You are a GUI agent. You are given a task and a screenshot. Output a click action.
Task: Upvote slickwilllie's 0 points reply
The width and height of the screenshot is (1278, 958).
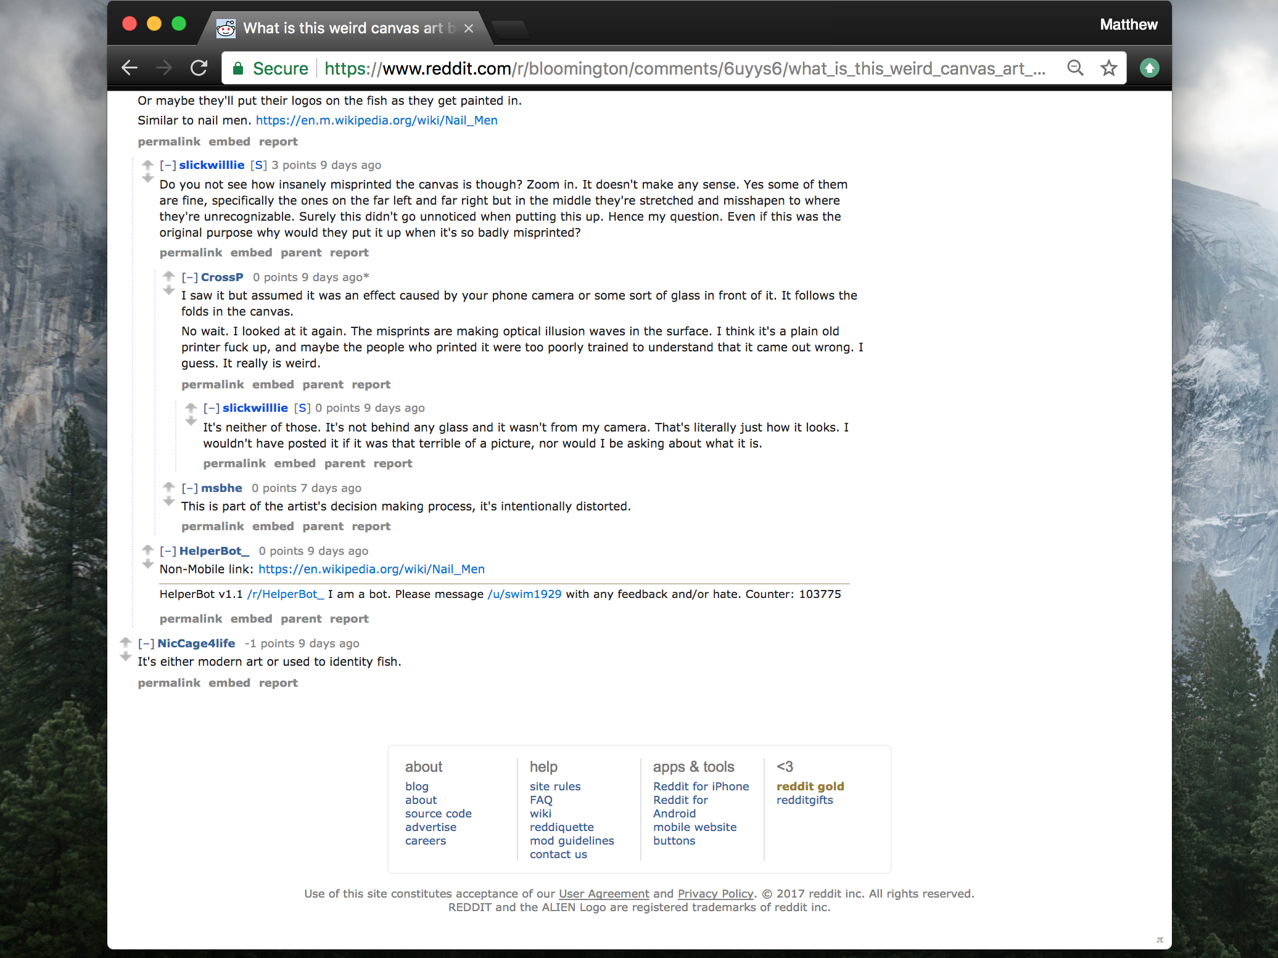(191, 408)
